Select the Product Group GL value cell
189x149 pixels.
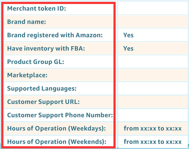(x=153, y=62)
